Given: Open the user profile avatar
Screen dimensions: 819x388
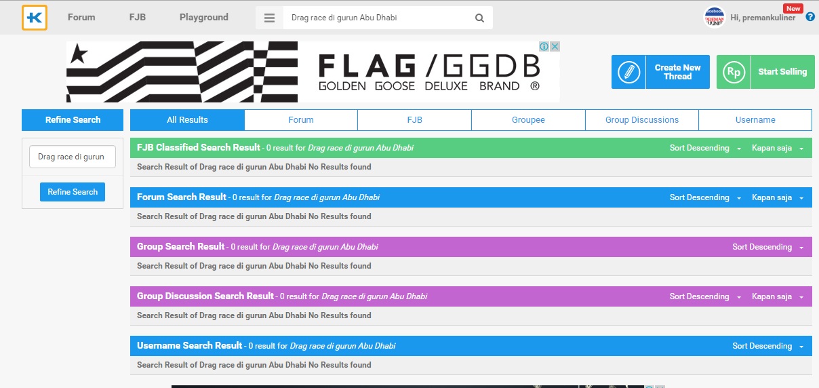Looking at the screenshot, I should click(x=715, y=17).
